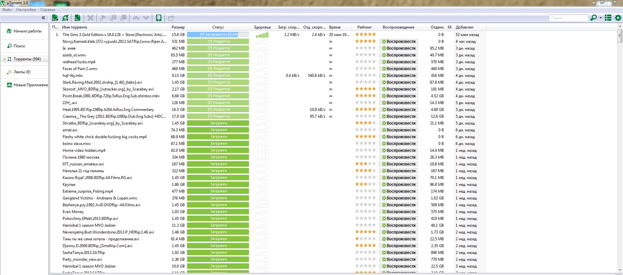Click the Remove Torrent X icon

coord(91,18)
